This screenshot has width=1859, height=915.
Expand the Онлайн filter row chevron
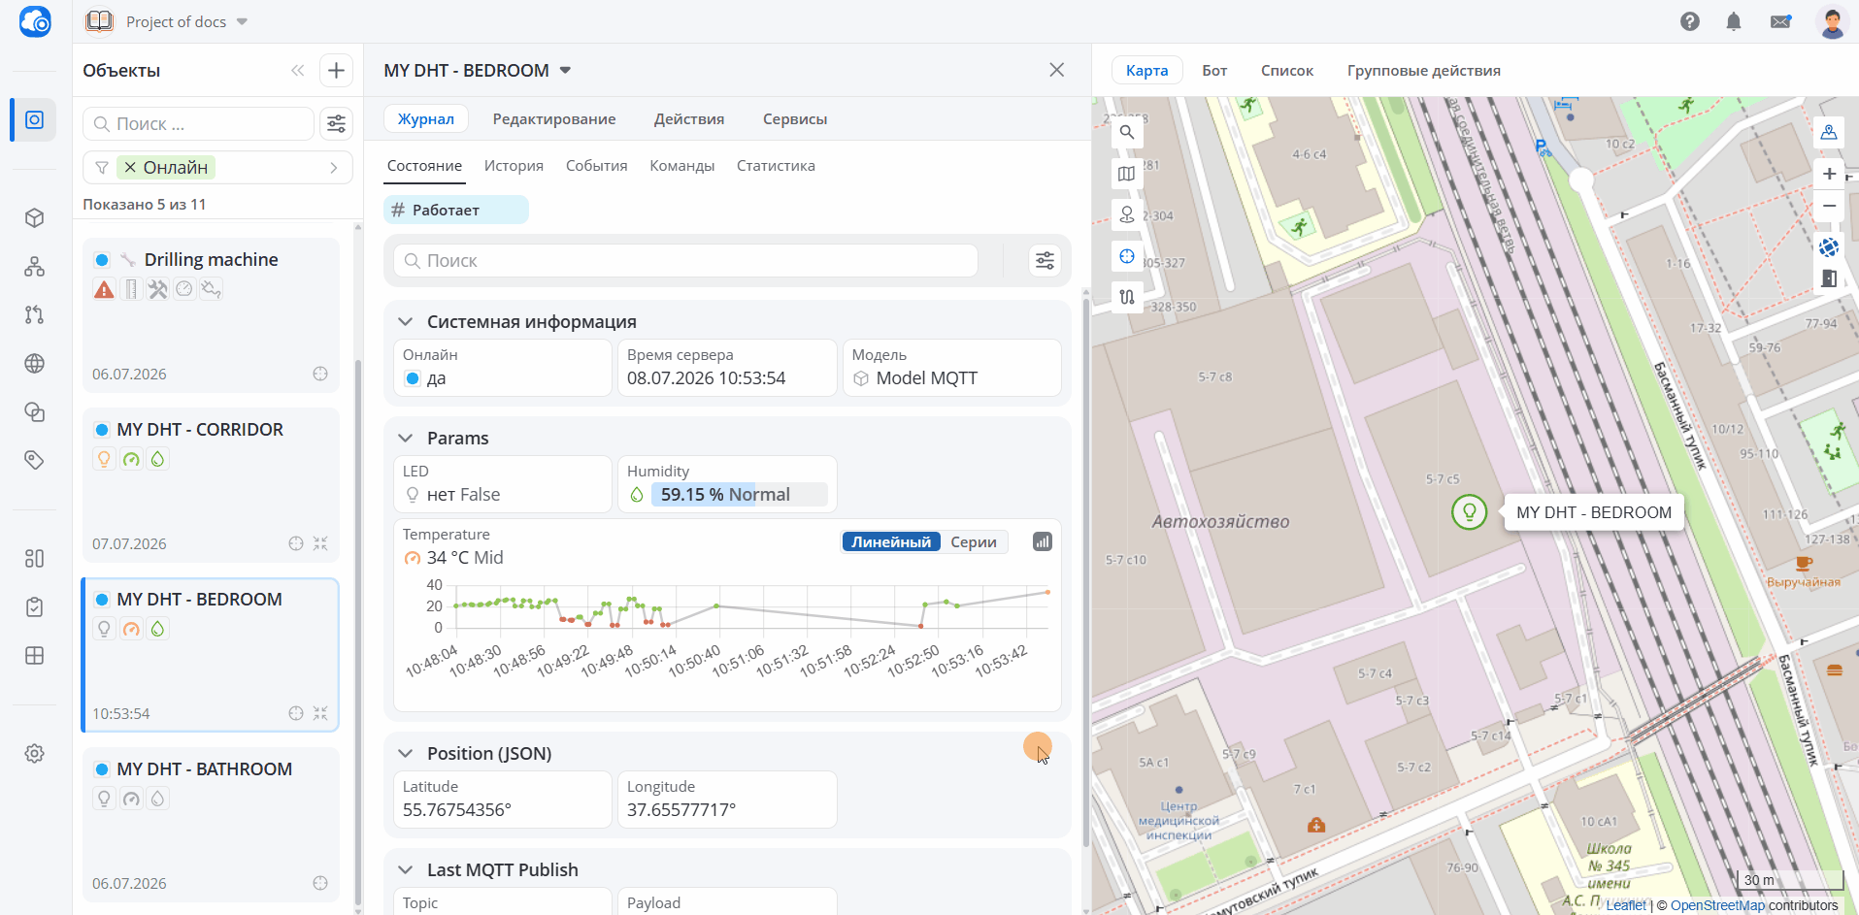pos(334,167)
